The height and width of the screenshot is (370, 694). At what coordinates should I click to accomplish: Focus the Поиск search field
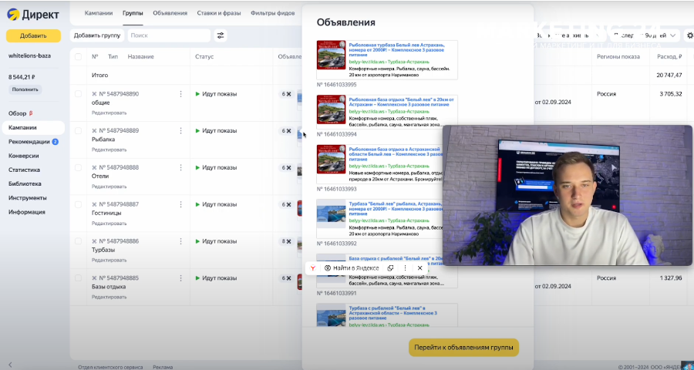pyautogui.click(x=169, y=35)
